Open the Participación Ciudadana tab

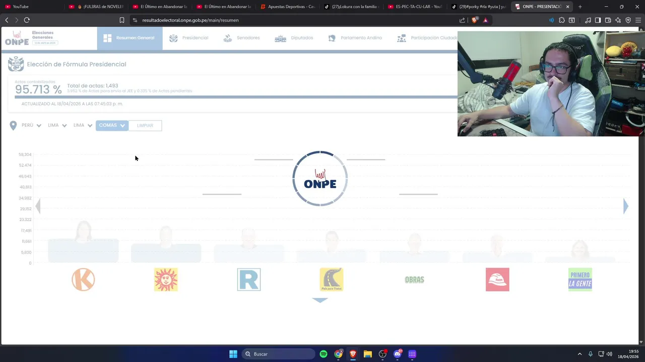427,38
